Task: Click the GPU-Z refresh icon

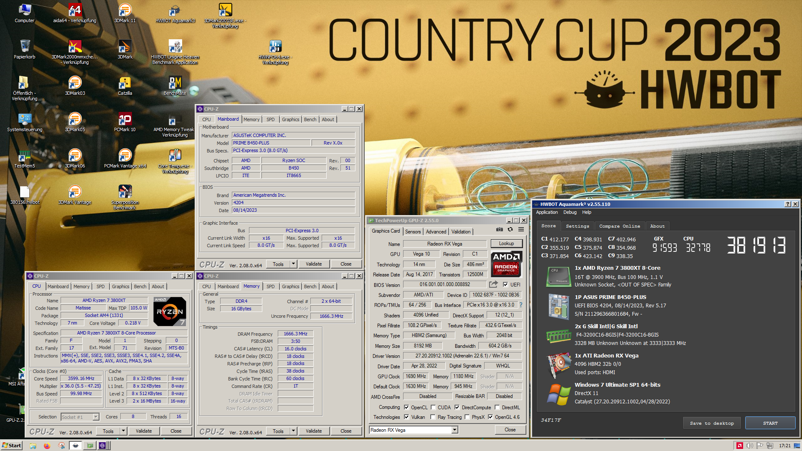Action: tap(510, 229)
